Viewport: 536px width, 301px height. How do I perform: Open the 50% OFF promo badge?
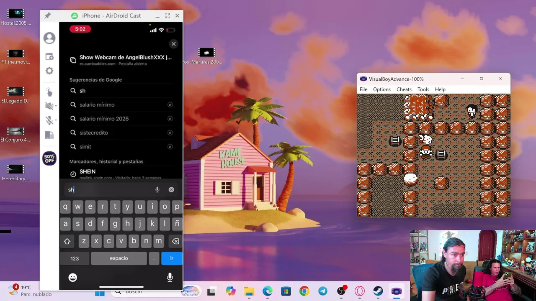[x=49, y=158]
